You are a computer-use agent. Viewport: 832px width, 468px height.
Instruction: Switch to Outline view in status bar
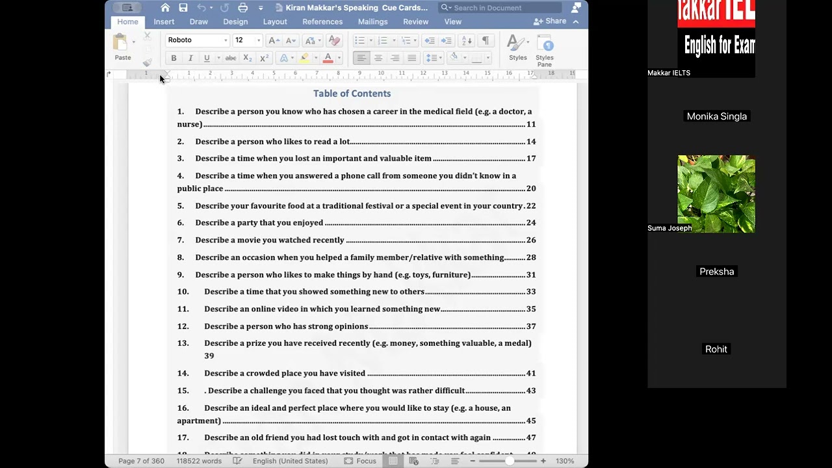pyautogui.click(x=434, y=461)
